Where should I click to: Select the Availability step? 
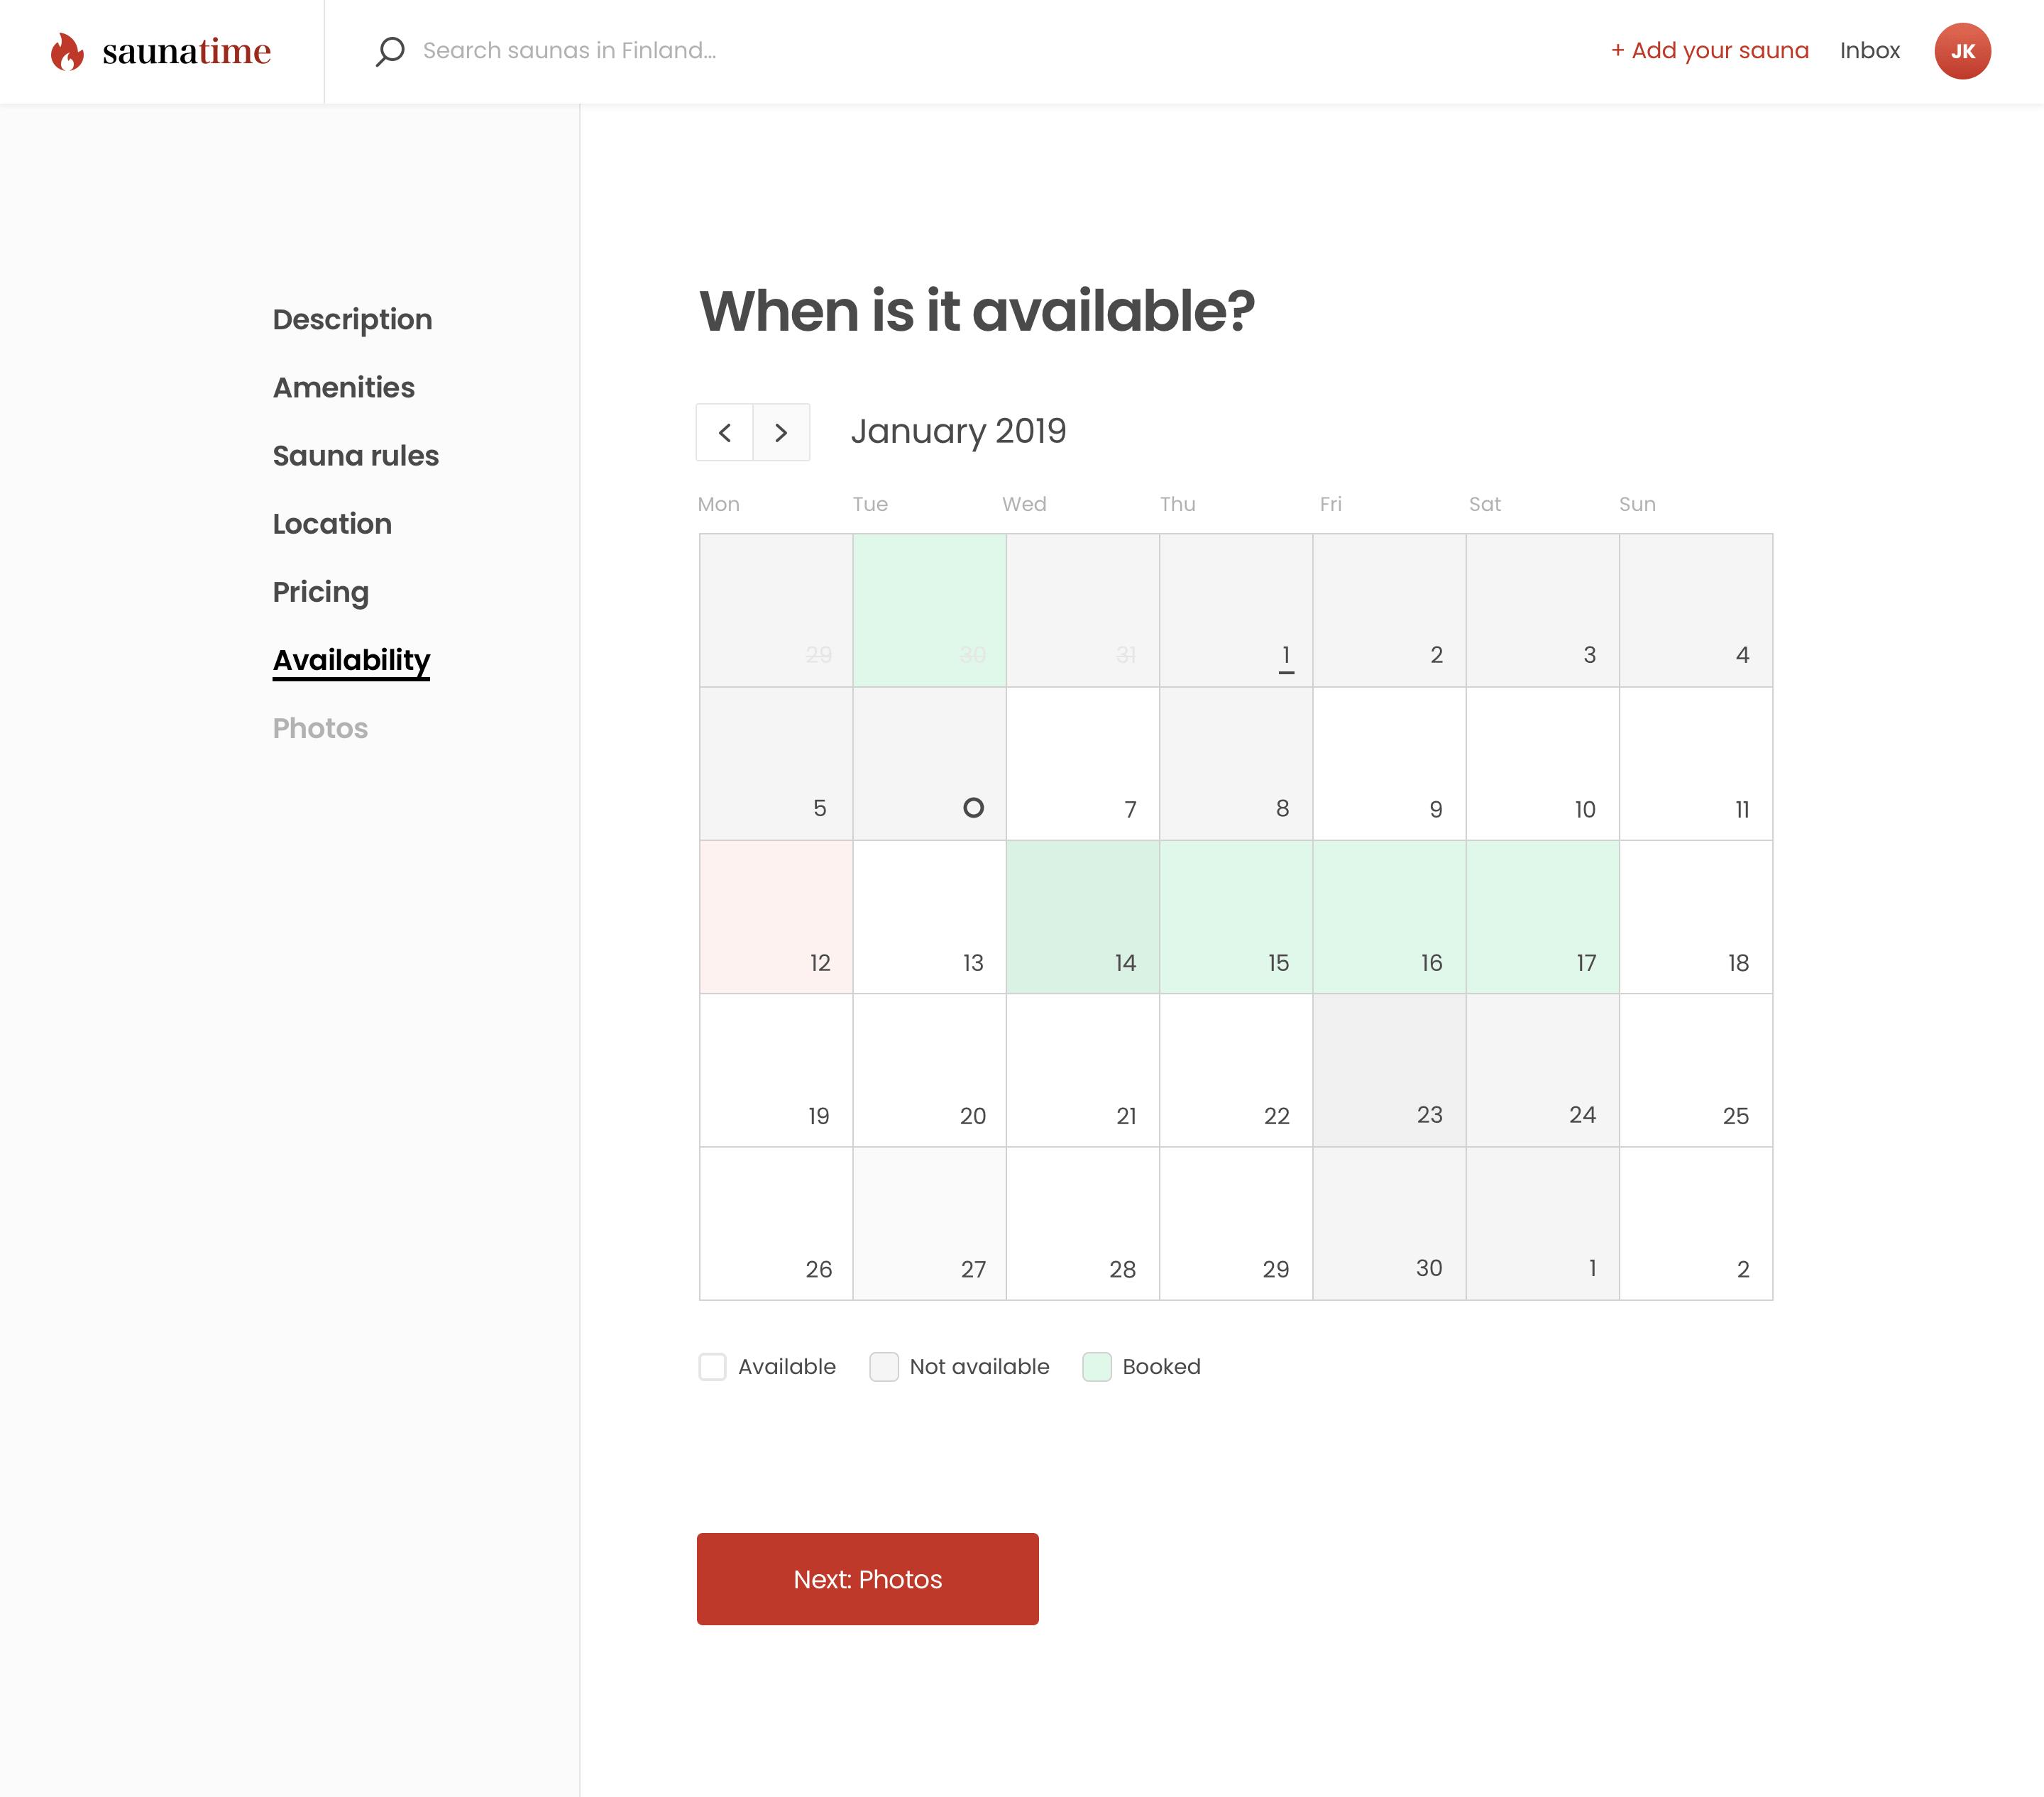point(351,660)
